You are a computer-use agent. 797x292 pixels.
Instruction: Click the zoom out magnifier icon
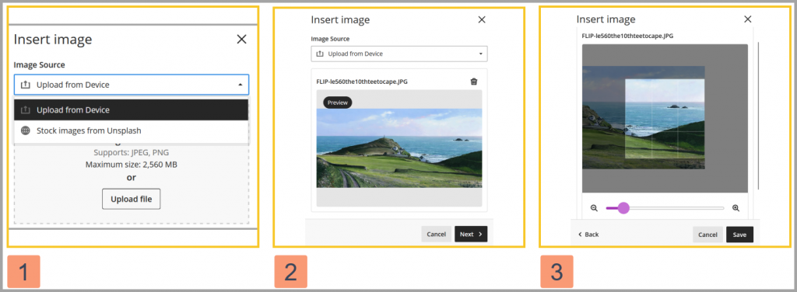click(x=594, y=208)
